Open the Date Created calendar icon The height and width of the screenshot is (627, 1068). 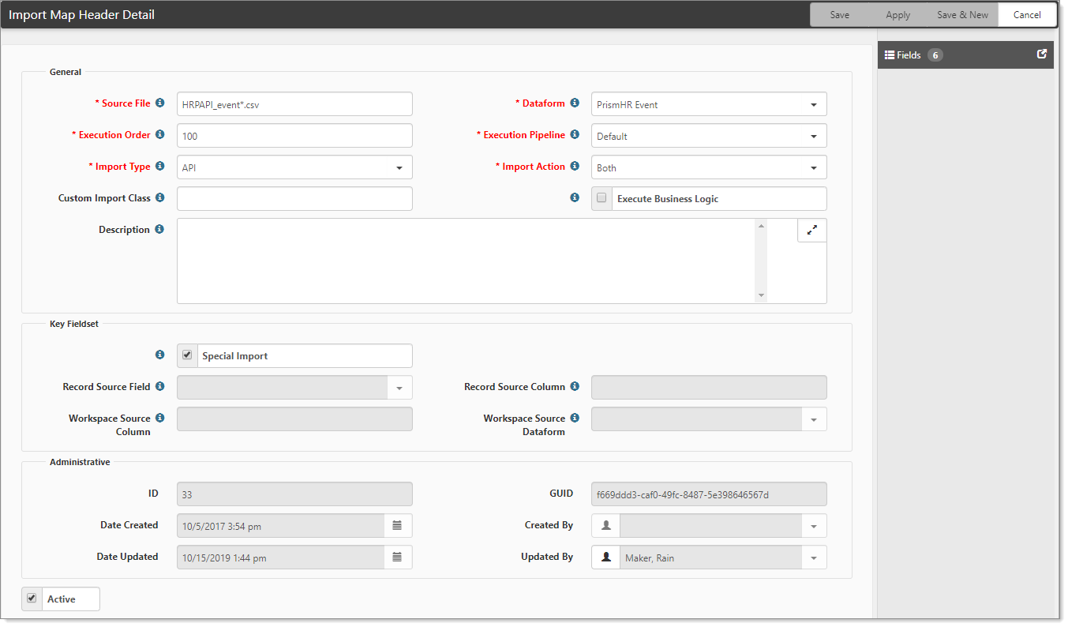pyautogui.click(x=398, y=525)
